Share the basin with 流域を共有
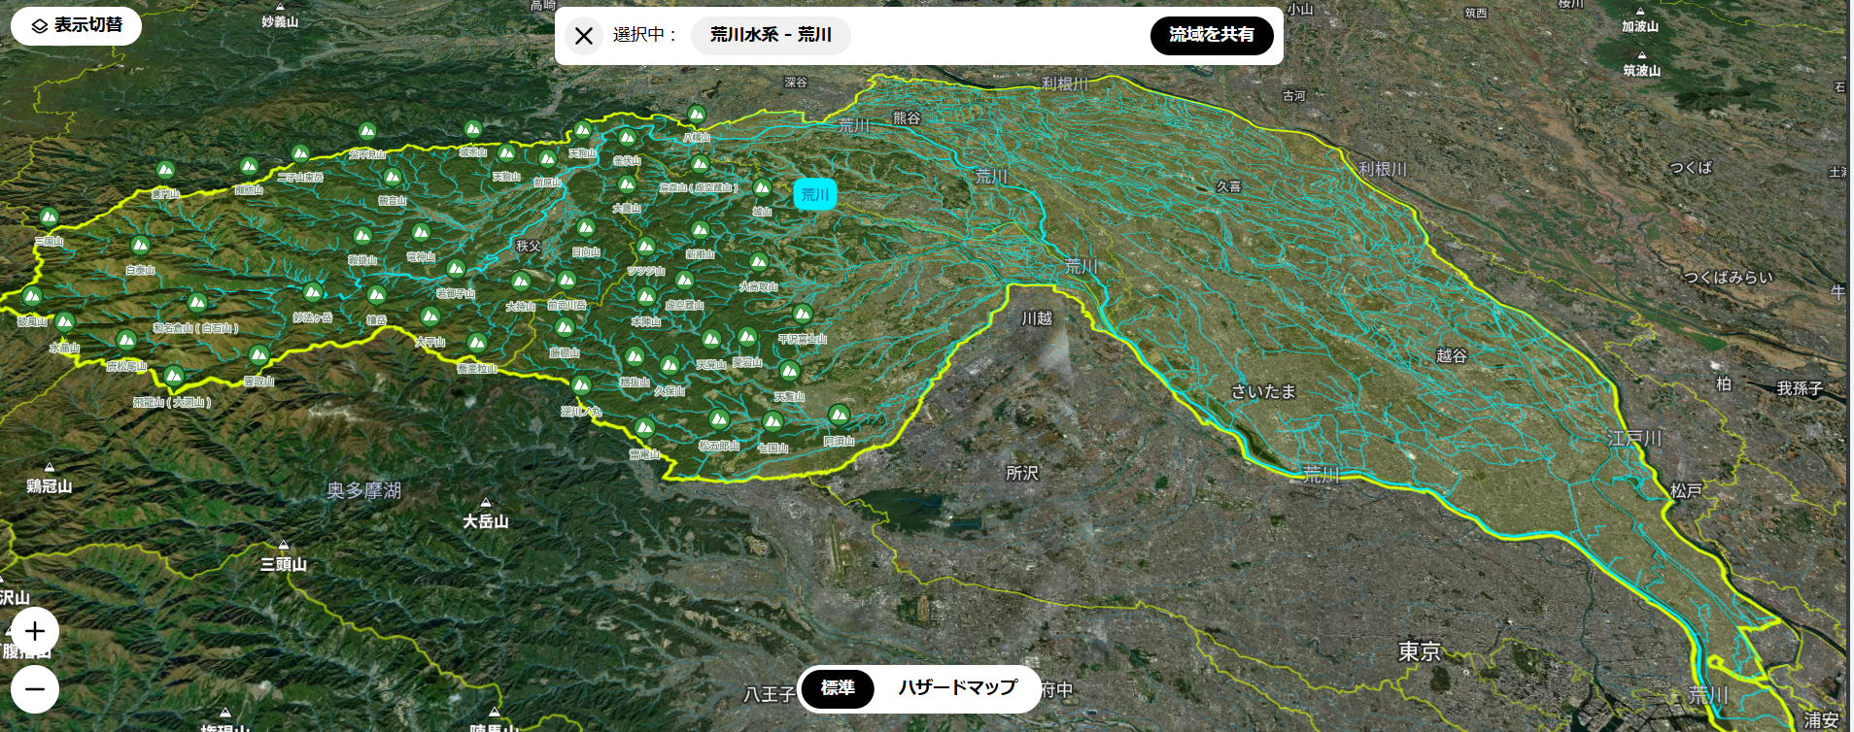This screenshot has width=1854, height=732. [1212, 35]
